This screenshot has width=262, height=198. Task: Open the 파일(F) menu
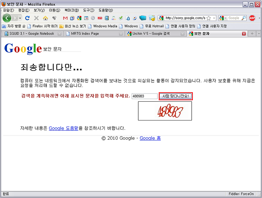8,10
